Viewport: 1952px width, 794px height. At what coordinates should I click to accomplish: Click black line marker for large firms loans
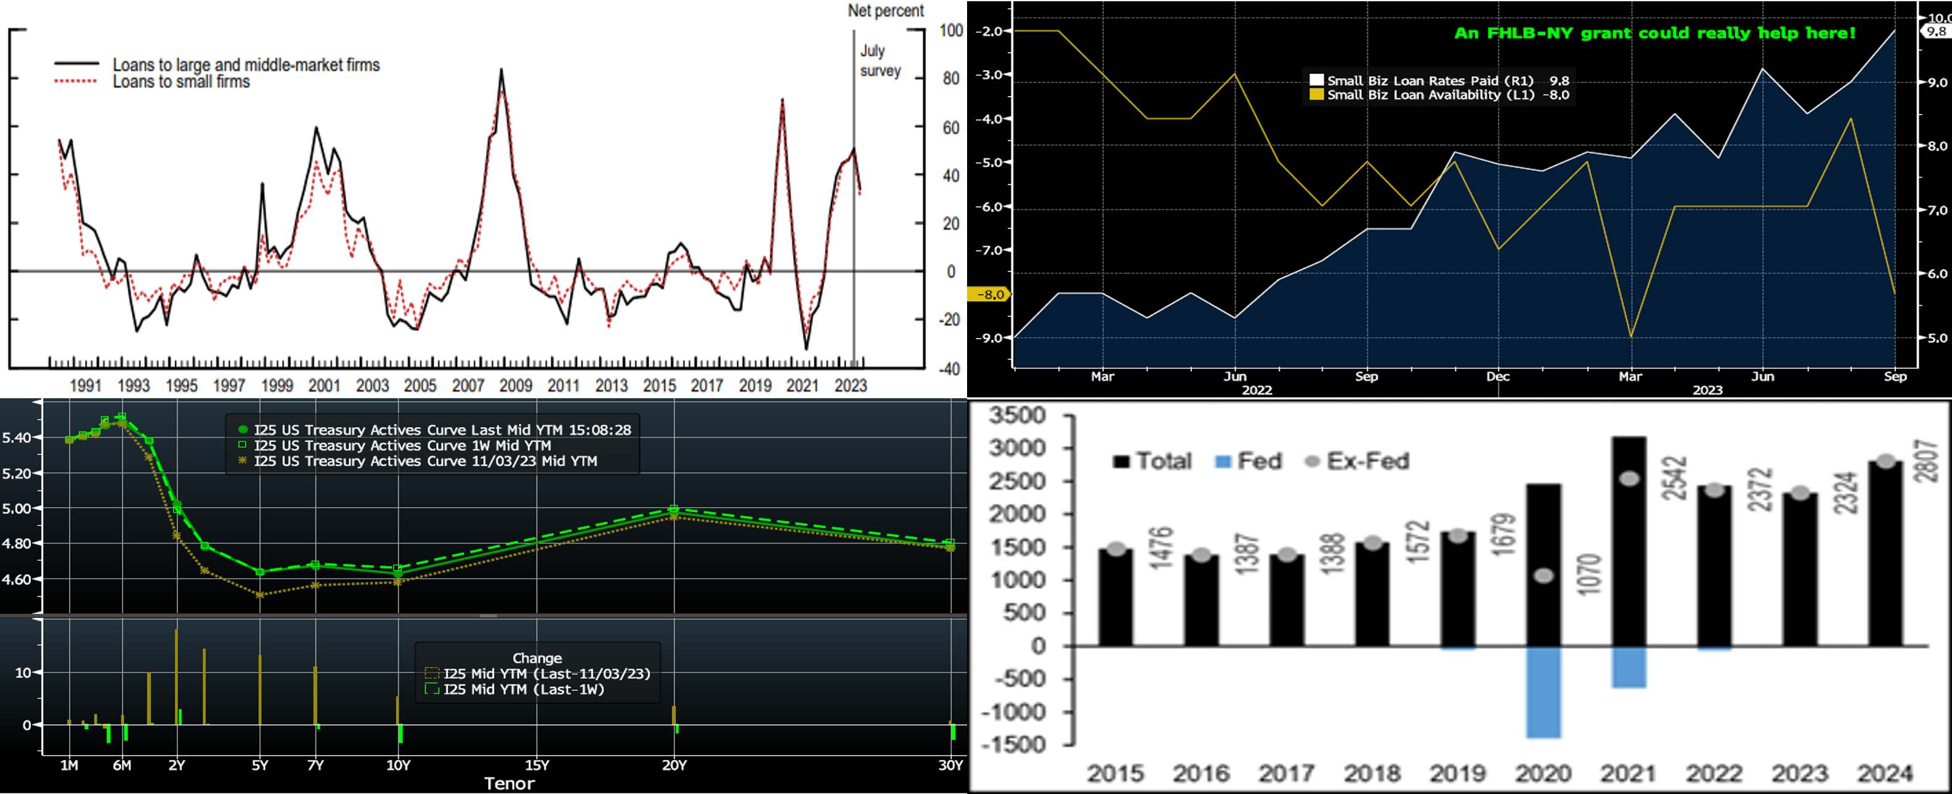pos(76,65)
